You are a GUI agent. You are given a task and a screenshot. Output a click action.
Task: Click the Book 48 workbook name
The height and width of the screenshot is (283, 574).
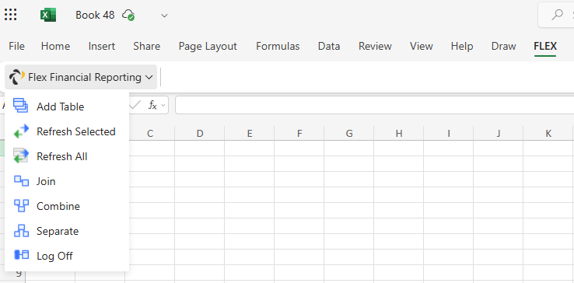tap(95, 15)
